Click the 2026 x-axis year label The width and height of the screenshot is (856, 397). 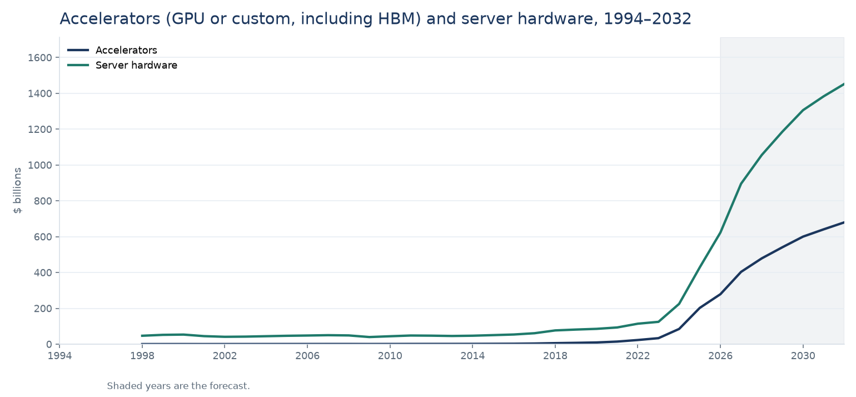coord(720,355)
